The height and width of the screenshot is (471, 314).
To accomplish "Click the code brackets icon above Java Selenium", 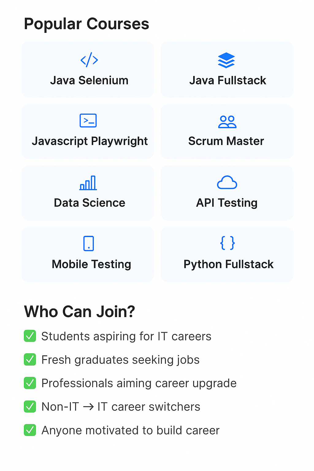I will (89, 60).
